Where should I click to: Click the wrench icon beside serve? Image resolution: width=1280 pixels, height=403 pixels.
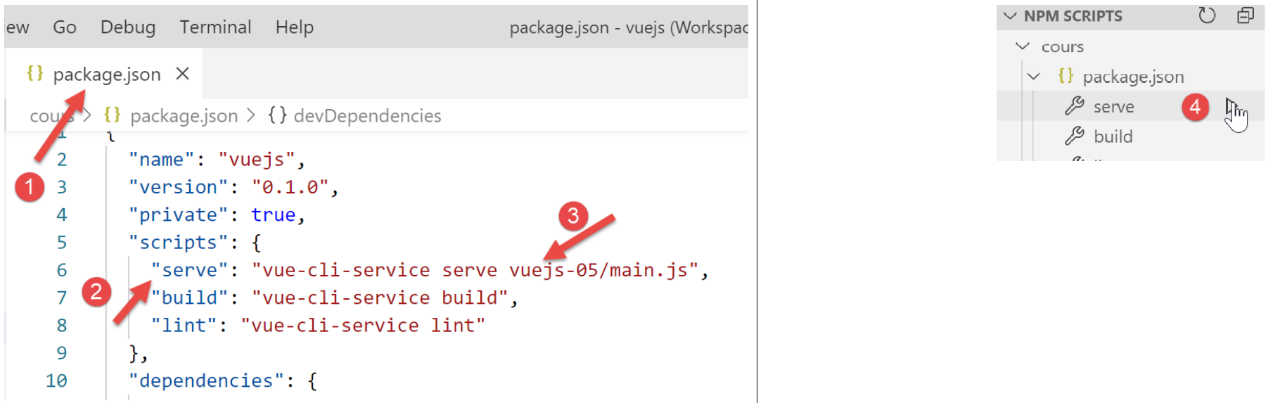[1074, 106]
